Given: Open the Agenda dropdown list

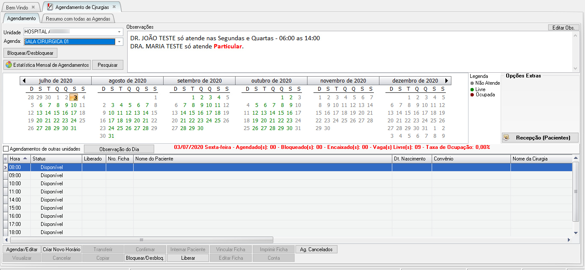Looking at the screenshot, I should tap(119, 42).
